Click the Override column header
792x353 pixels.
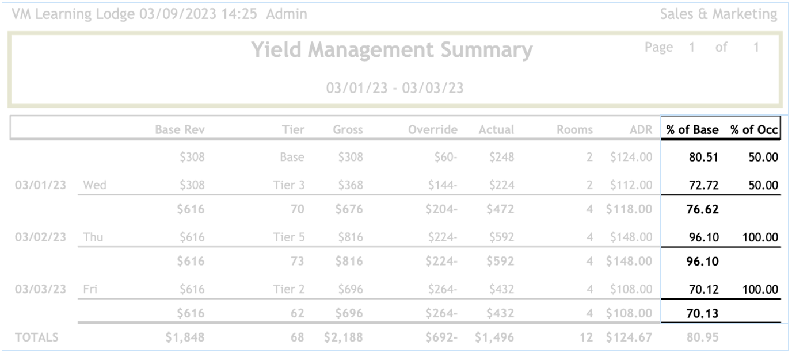pyautogui.click(x=432, y=131)
